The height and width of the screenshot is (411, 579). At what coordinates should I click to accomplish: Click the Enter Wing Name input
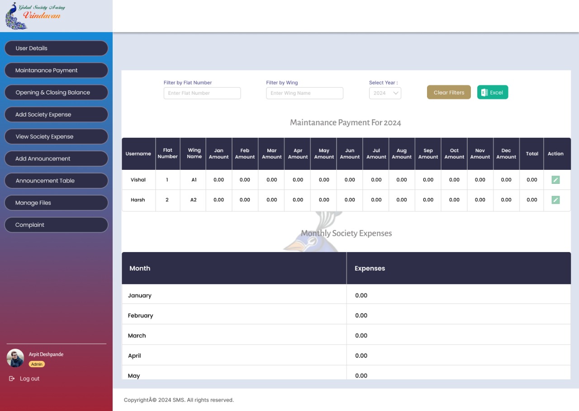coord(304,93)
